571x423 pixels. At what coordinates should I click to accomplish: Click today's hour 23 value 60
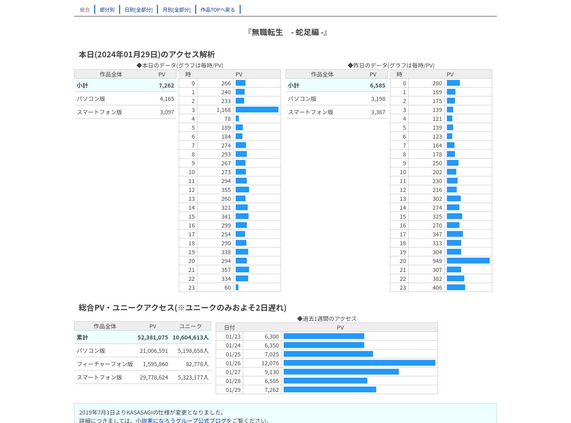click(228, 287)
